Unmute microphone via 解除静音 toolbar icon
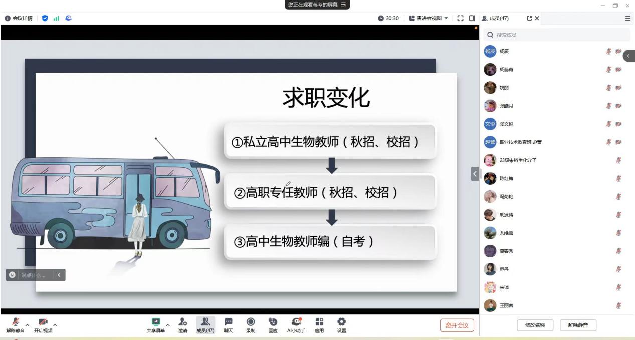 [16, 322]
